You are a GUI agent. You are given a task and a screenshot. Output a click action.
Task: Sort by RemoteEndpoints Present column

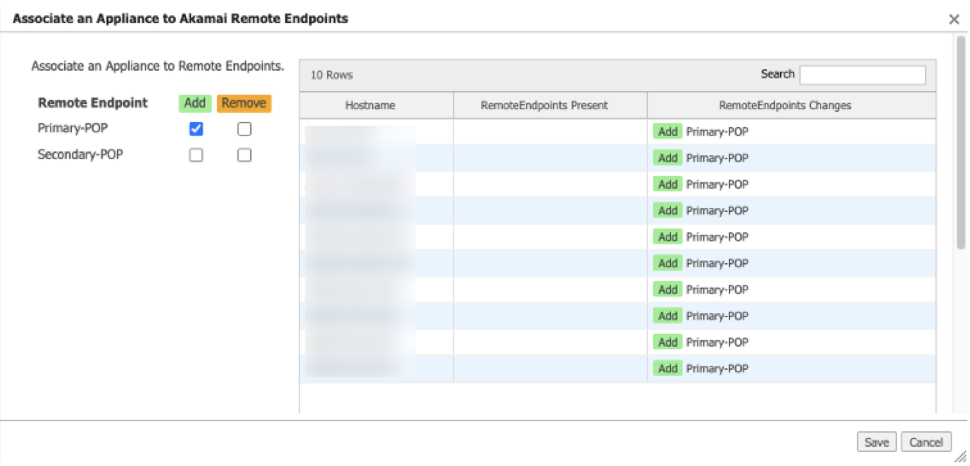[x=543, y=106]
